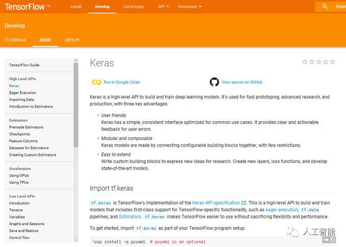
Task: Rate page with third star
Action: click(x=319, y=62)
